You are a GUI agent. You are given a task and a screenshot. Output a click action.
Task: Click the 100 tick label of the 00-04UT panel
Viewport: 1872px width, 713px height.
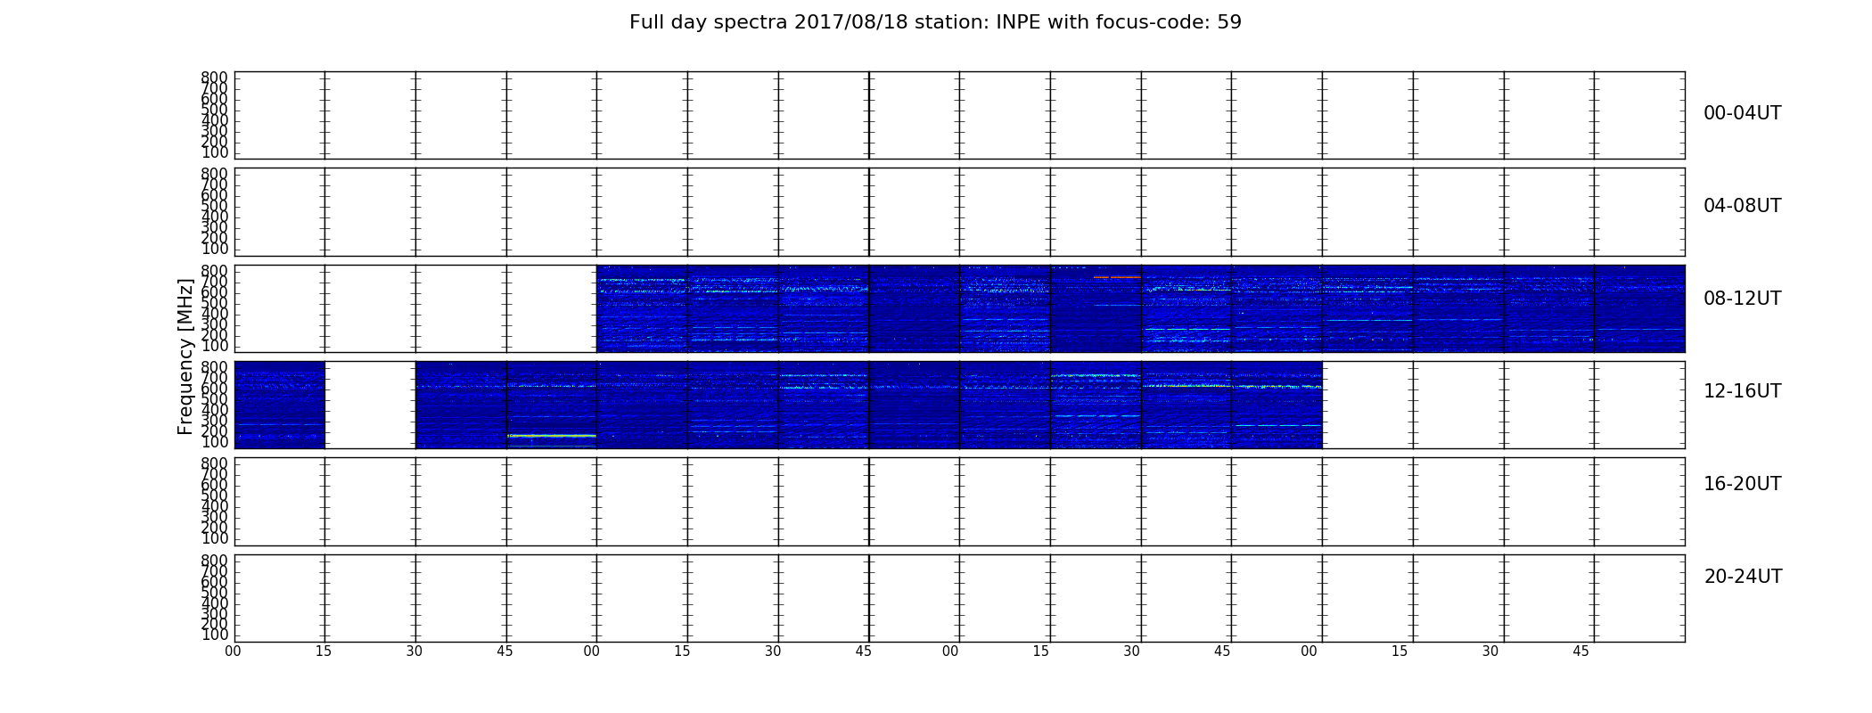click(x=214, y=152)
